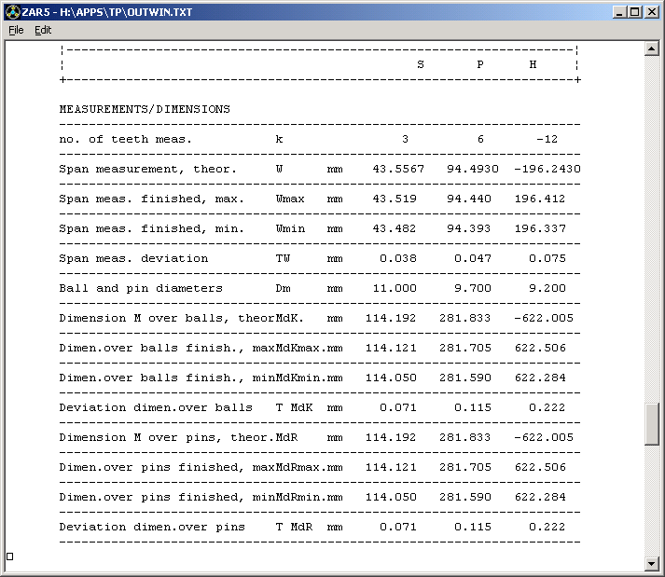
Task: Maximize the ZAR5 output window
Action: pos(635,11)
